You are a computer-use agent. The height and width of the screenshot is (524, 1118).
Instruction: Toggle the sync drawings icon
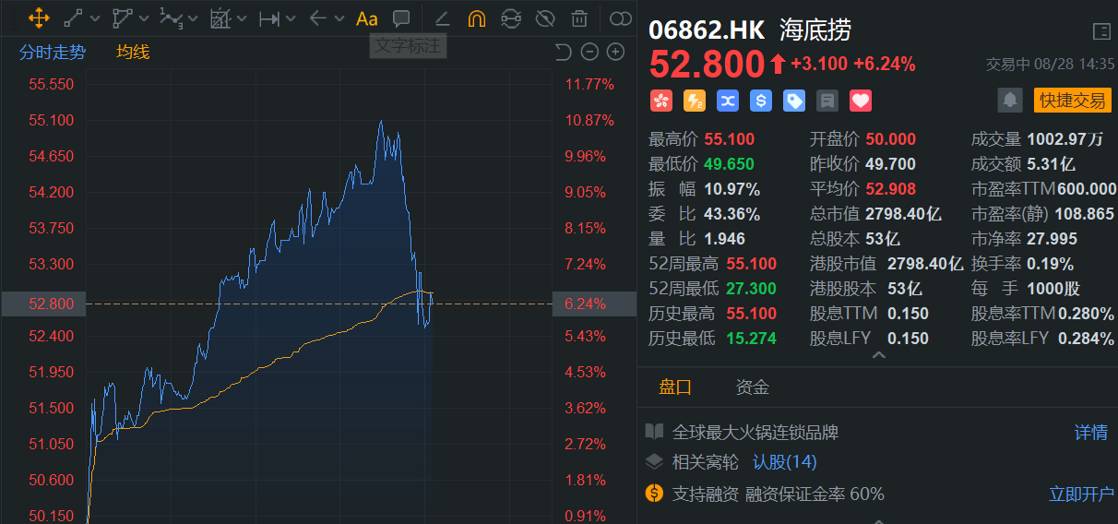click(510, 18)
